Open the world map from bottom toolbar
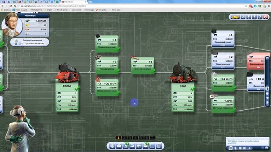 click(112, 146)
